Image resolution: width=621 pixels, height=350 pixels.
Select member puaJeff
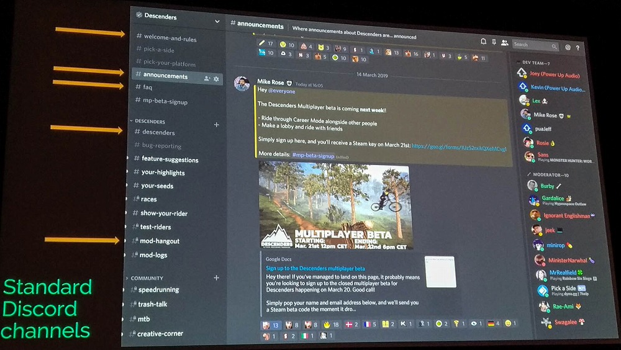(x=537, y=128)
